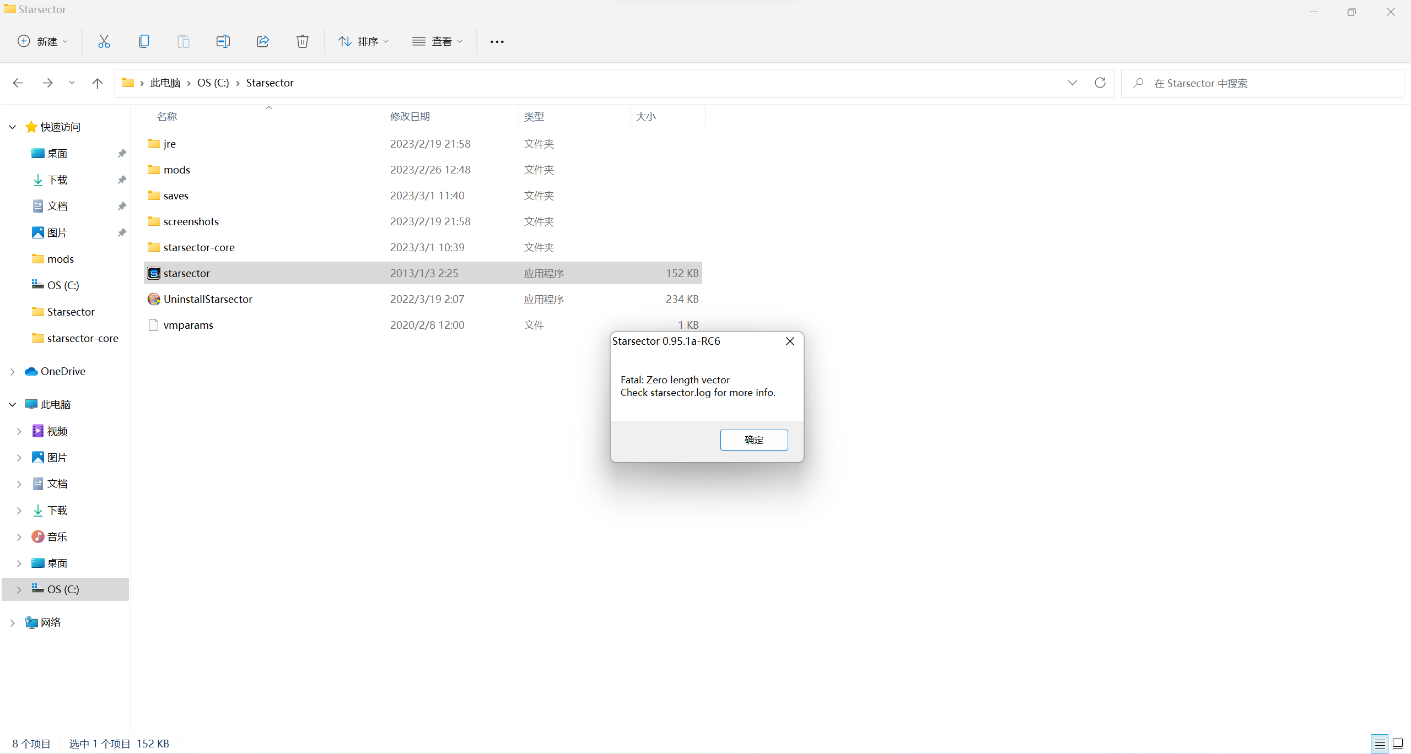Open the 查看 view options dropdown

[437, 41]
